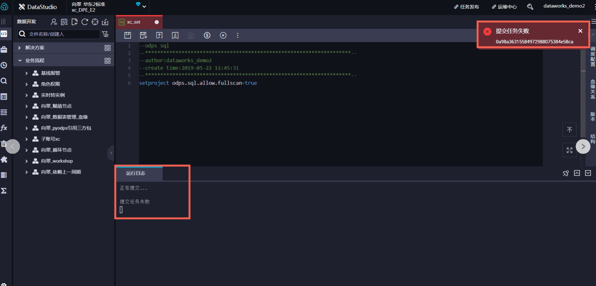The width and height of the screenshot is (596, 286).
Task: Refresh the 数据开发 tree
Action: click(x=85, y=22)
